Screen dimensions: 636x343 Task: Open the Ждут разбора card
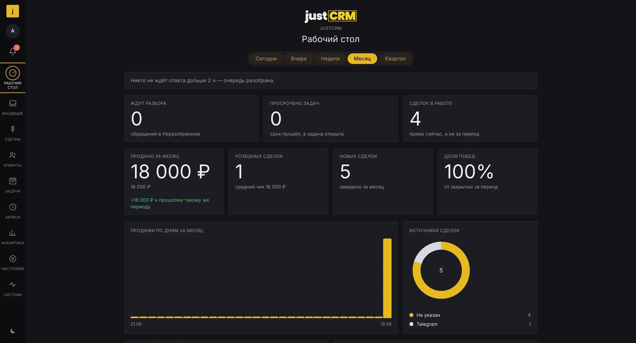(x=191, y=119)
